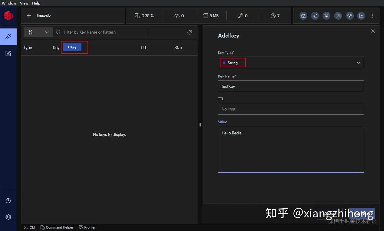Collapse the keys panel using the divider handle
Image resolution: width=384 pixels, height=231 pixels.
[200, 125]
